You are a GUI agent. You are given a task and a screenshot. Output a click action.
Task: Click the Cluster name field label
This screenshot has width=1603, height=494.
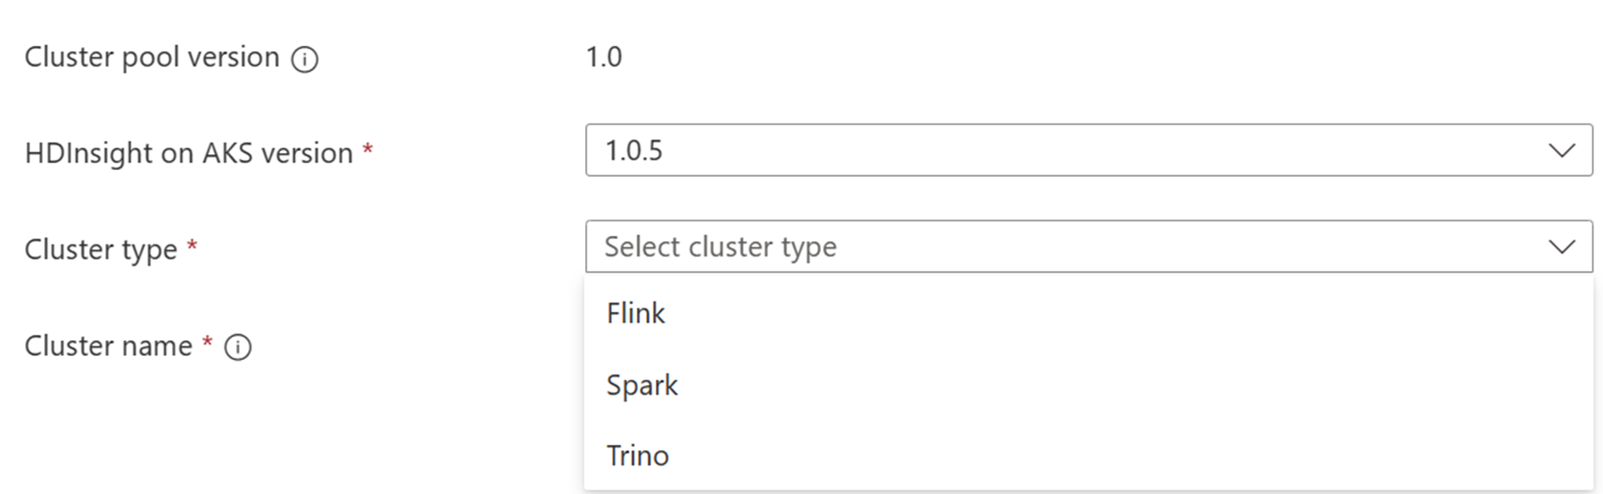pyautogui.click(x=108, y=346)
